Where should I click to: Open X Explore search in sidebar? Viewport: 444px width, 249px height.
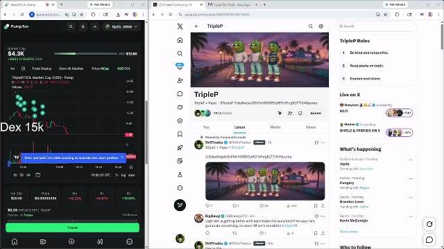coord(180,53)
